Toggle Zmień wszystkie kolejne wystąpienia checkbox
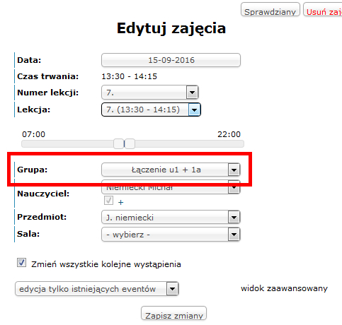 (21, 263)
